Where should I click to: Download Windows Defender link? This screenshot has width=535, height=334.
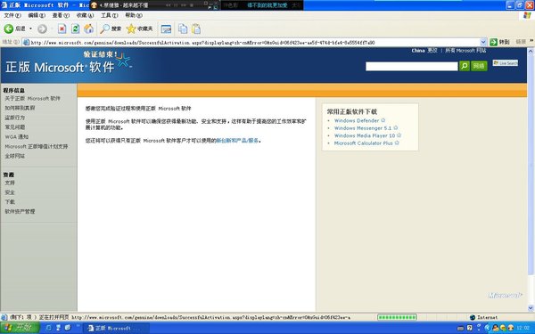(357, 120)
